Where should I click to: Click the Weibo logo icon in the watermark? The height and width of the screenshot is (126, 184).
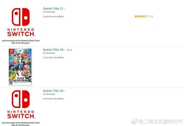[x=134, y=121]
